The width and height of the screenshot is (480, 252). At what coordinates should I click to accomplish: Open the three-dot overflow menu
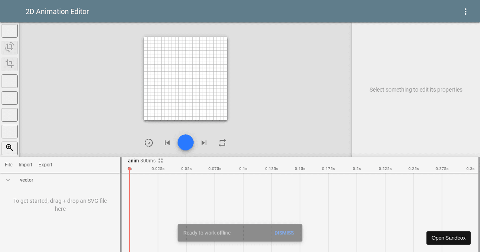tap(465, 12)
